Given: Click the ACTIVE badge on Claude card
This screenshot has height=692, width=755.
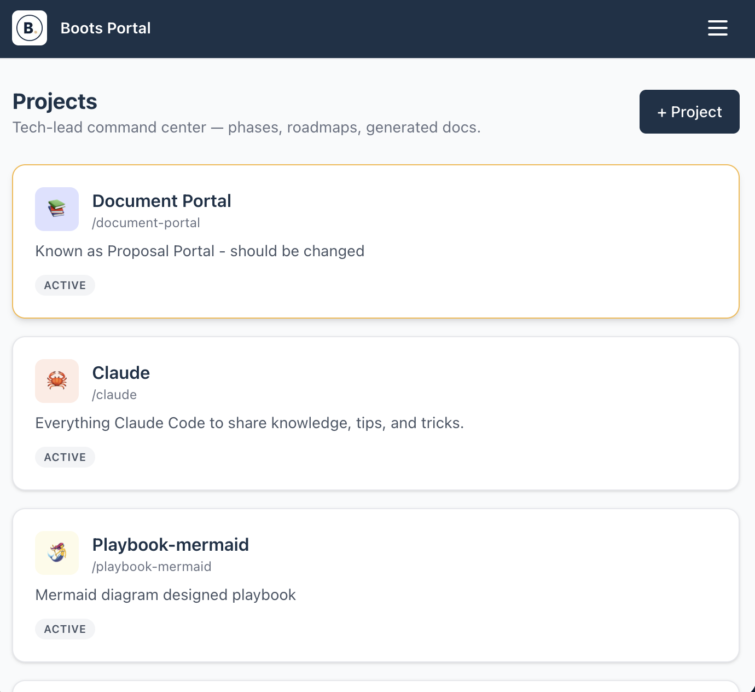Looking at the screenshot, I should (x=65, y=457).
